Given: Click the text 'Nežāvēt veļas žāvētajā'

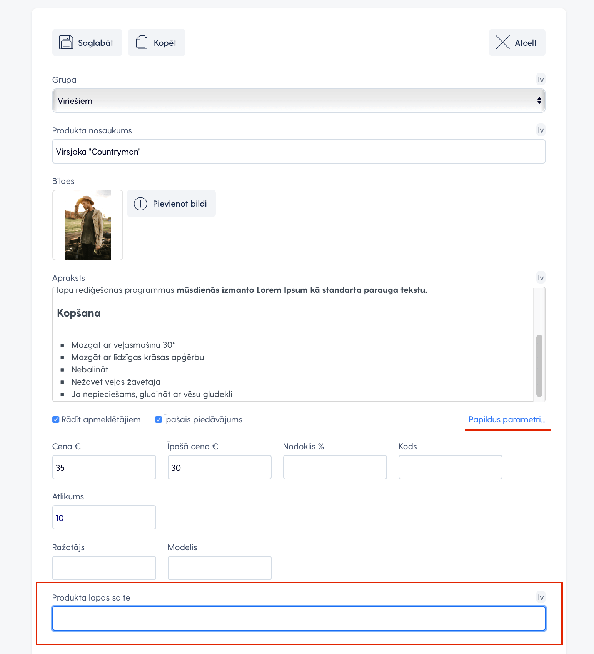Looking at the screenshot, I should (x=116, y=382).
